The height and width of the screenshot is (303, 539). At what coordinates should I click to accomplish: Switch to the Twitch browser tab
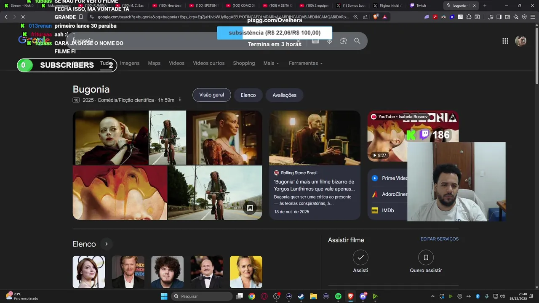(x=422, y=5)
